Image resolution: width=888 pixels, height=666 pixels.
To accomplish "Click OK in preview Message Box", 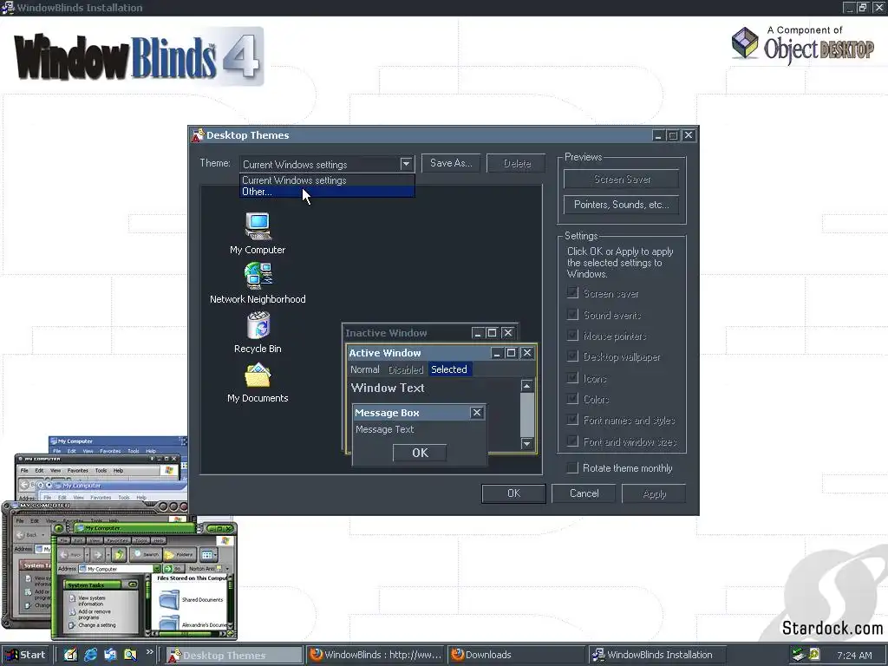I will tap(420, 453).
